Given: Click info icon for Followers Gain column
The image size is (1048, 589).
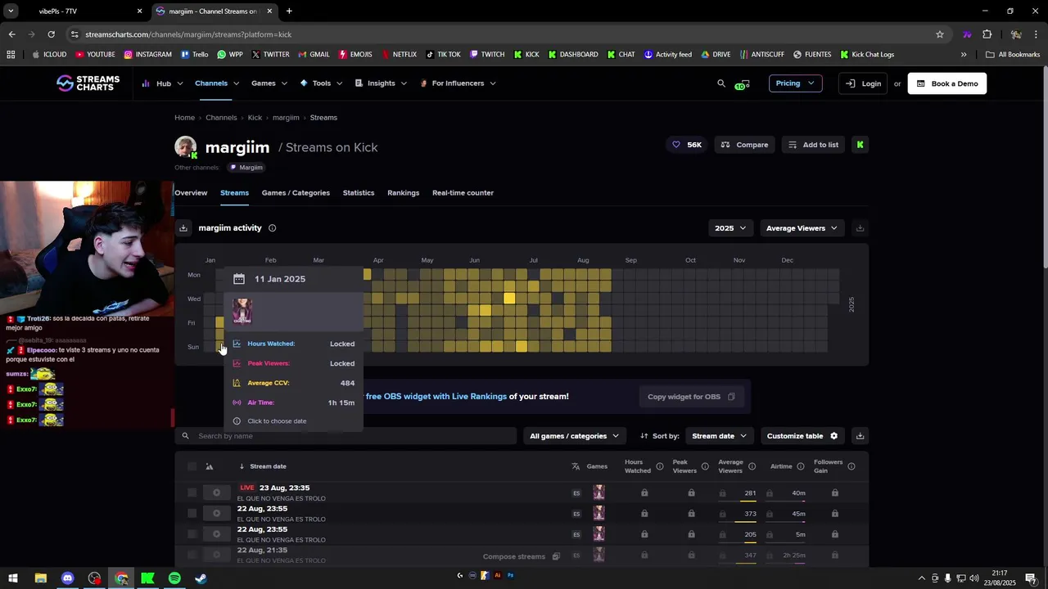Looking at the screenshot, I should [851, 466].
